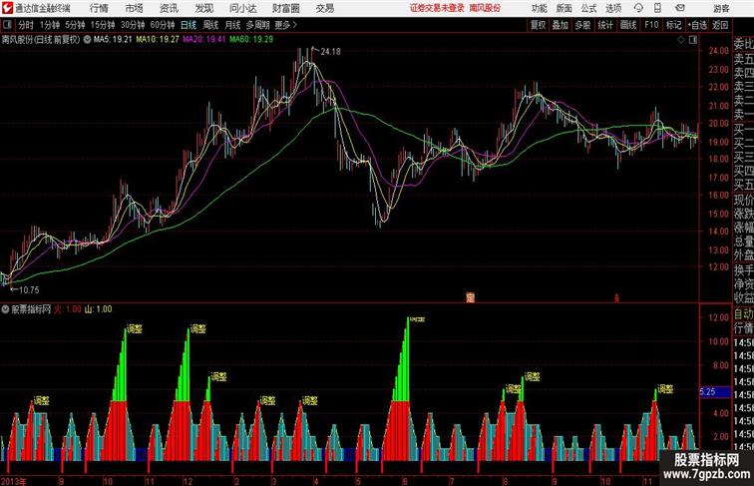Switch to the 60分钟 period tab
The width and height of the screenshot is (754, 486).
pos(163,25)
